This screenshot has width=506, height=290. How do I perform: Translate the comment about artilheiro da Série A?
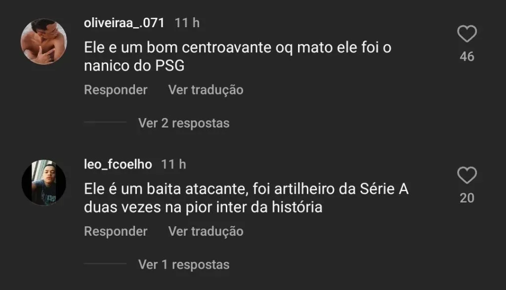pos(206,231)
